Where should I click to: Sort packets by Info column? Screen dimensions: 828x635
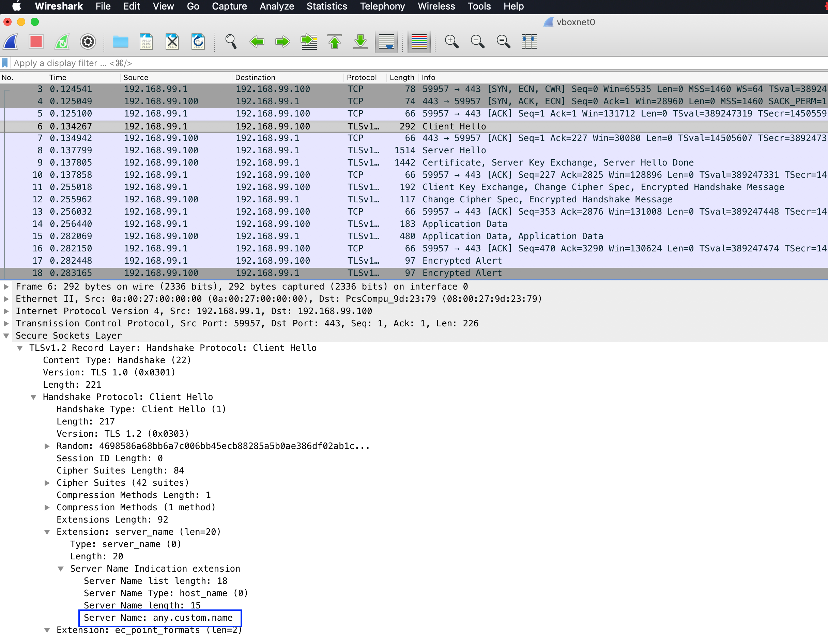pyautogui.click(x=623, y=77)
